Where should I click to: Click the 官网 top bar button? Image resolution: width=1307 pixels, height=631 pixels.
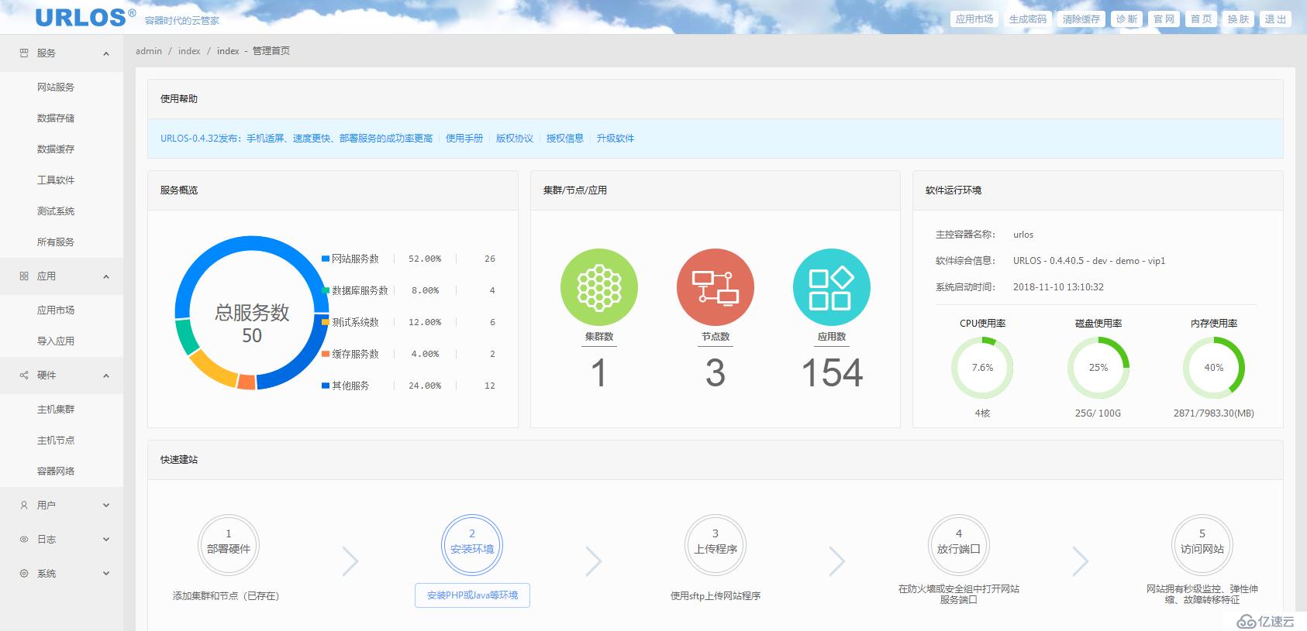(x=1164, y=19)
